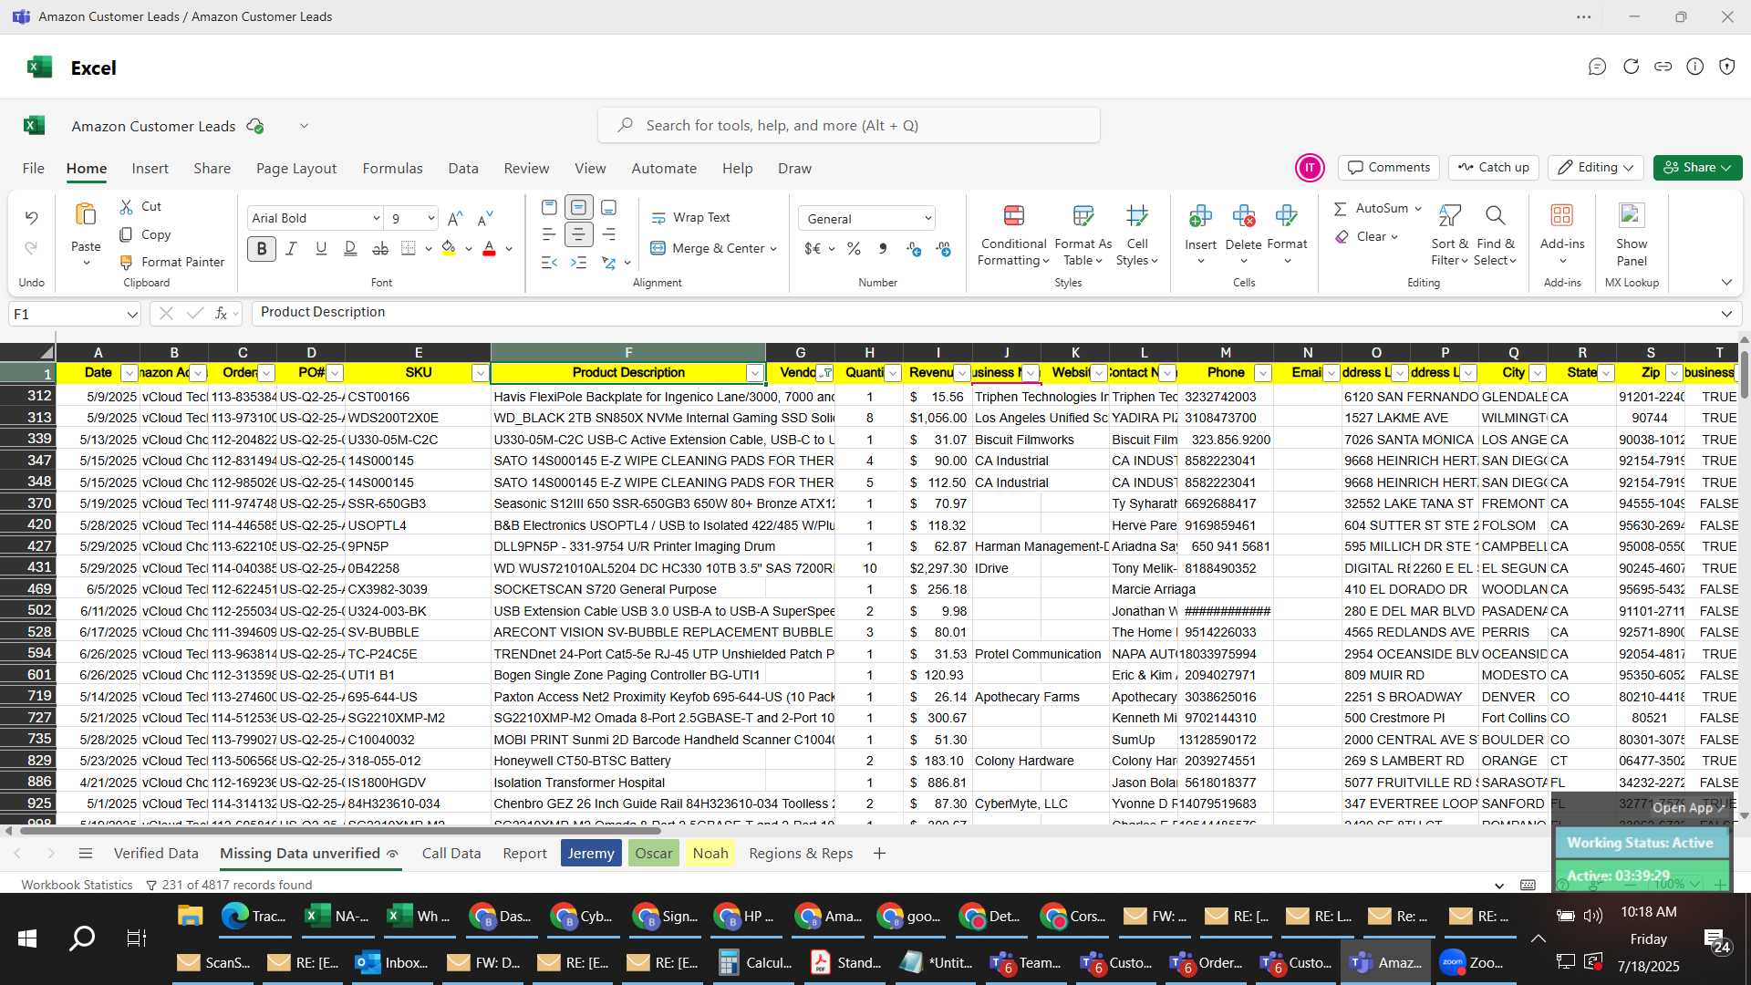This screenshot has height=985, width=1751.
Task: Toggle Bold formatting button
Action: (x=262, y=248)
